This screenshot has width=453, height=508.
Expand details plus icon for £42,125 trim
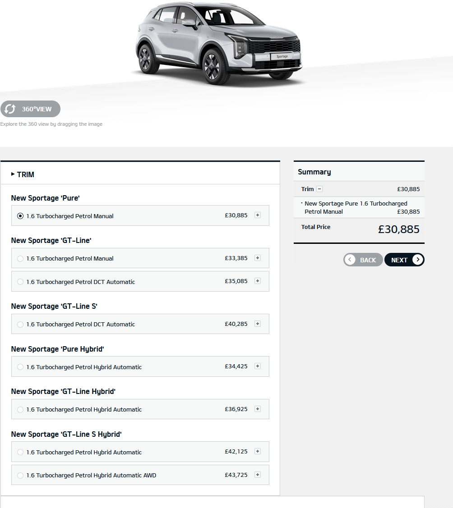pyautogui.click(x=258, y=451)
